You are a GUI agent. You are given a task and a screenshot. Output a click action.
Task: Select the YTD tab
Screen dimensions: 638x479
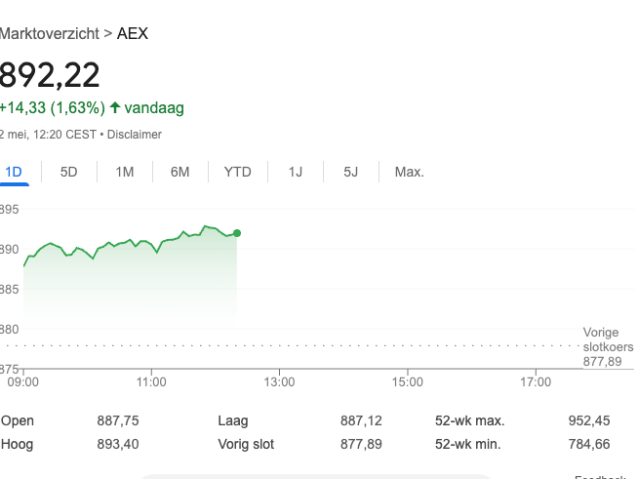237,173
